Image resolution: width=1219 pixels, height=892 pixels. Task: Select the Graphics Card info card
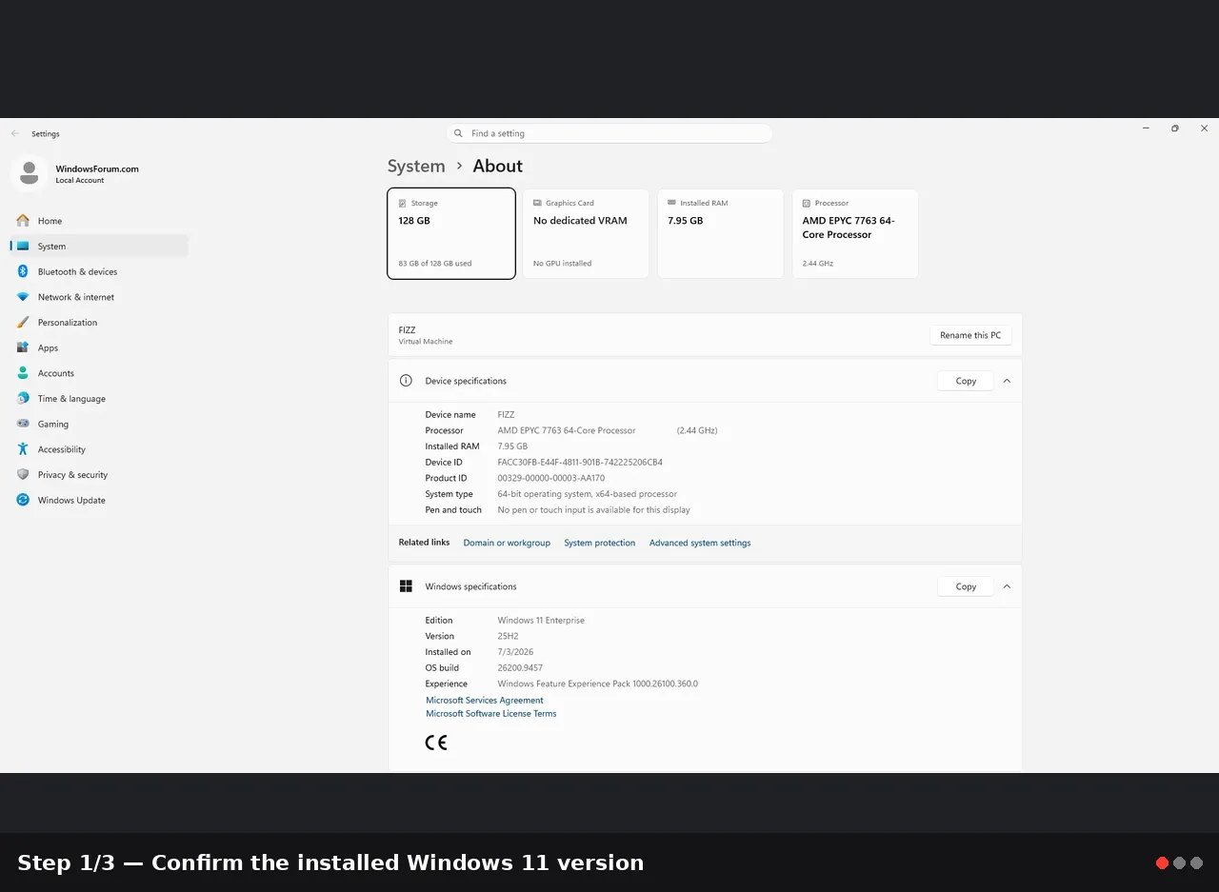click(x=586, y=233)
